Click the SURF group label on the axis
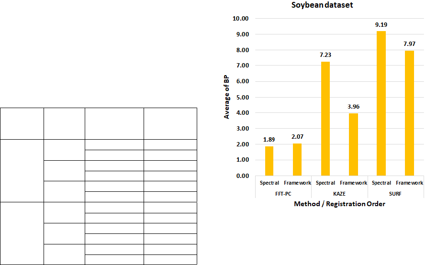Viewport: 426px width, 265px height. (x=395, y=193)
